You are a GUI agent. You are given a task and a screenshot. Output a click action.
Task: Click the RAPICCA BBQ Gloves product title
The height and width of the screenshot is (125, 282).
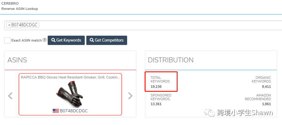click(70, 78)
